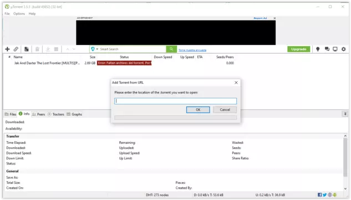The width and height of the screenshot is (351, 200).
Task: Click the Remove torrent trash icon
Action: [x=37, y=49]
